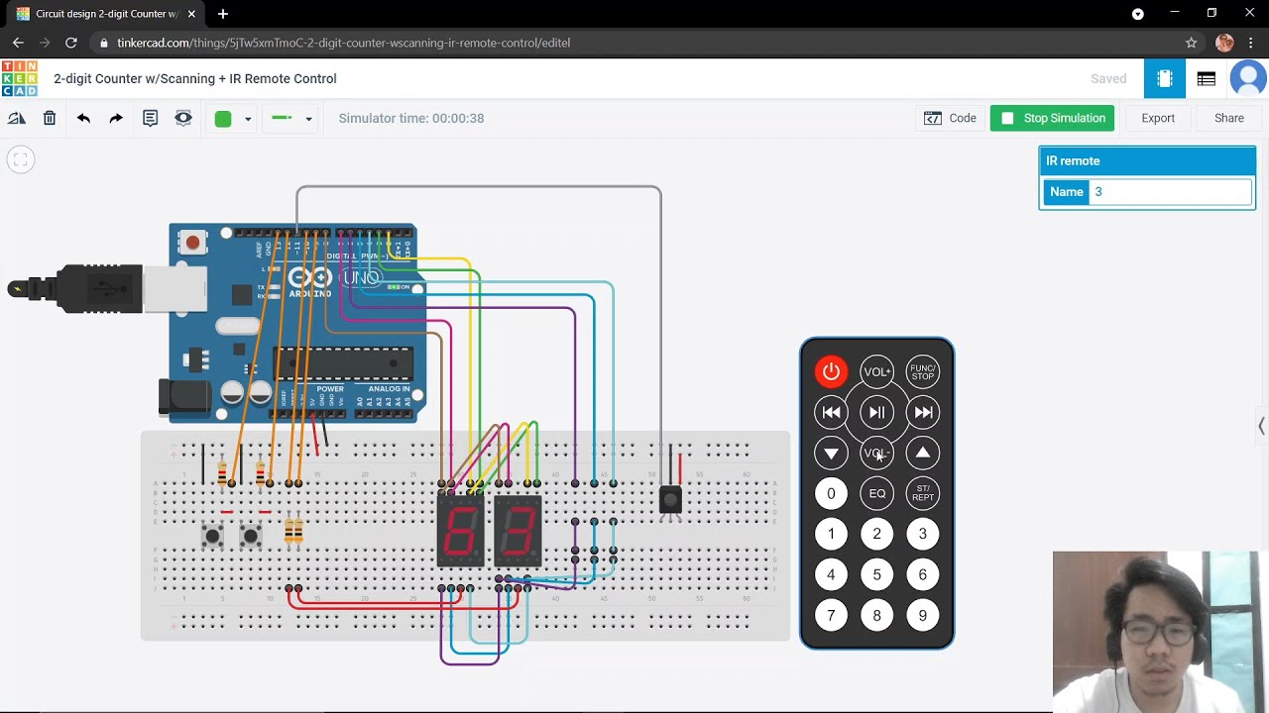Open the user profile avatar menu
The width and height of the screenshot is (1269, 713).
[1248, 79]
